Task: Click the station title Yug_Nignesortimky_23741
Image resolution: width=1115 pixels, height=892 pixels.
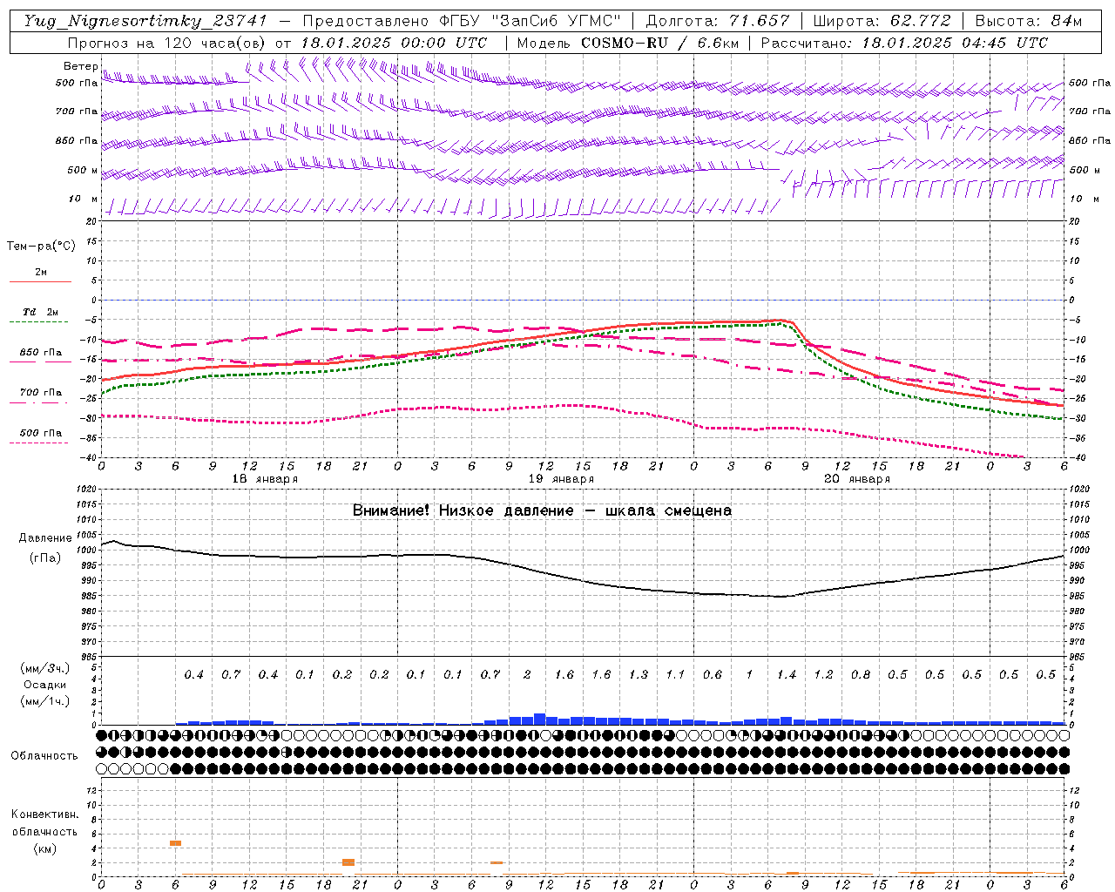Action: pos(145,21)
